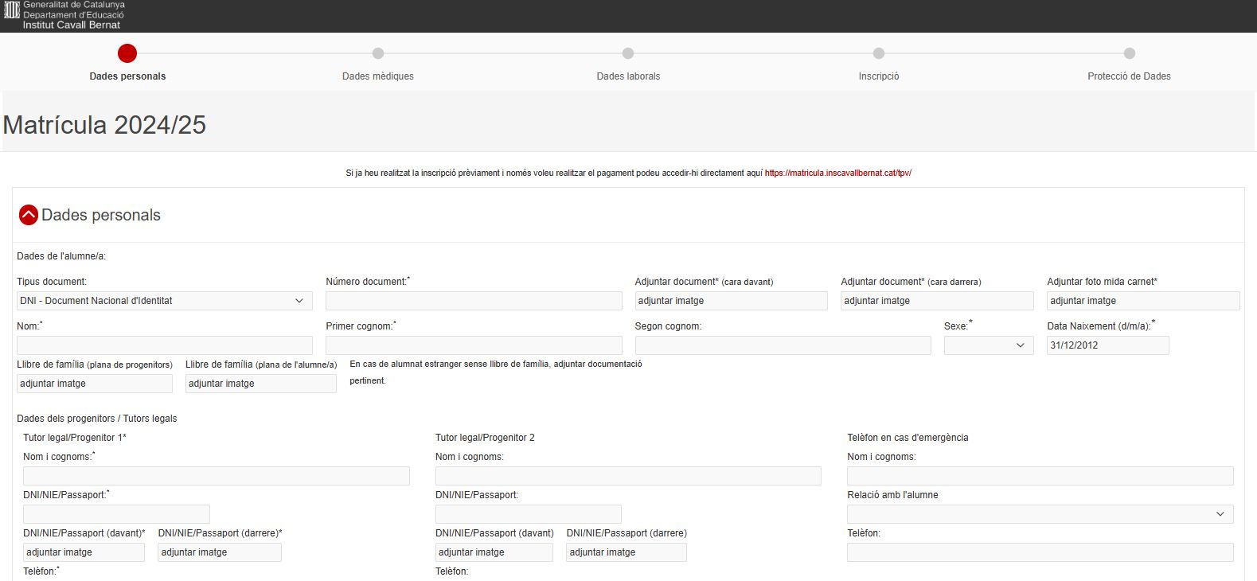Click the Dades personals red step circle

click(x=127, y=53)
